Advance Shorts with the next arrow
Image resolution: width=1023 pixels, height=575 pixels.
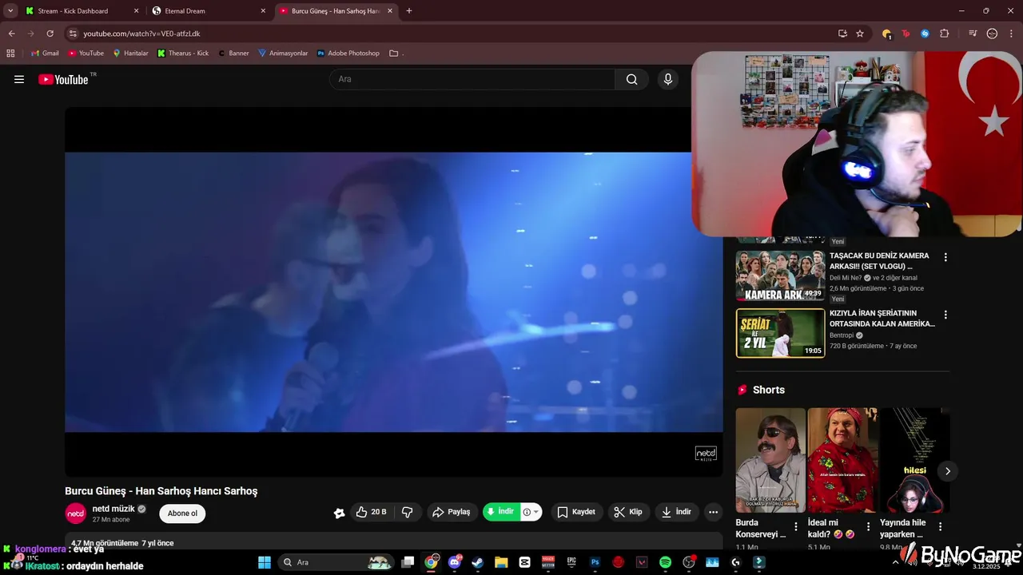[x=947, y=471]
